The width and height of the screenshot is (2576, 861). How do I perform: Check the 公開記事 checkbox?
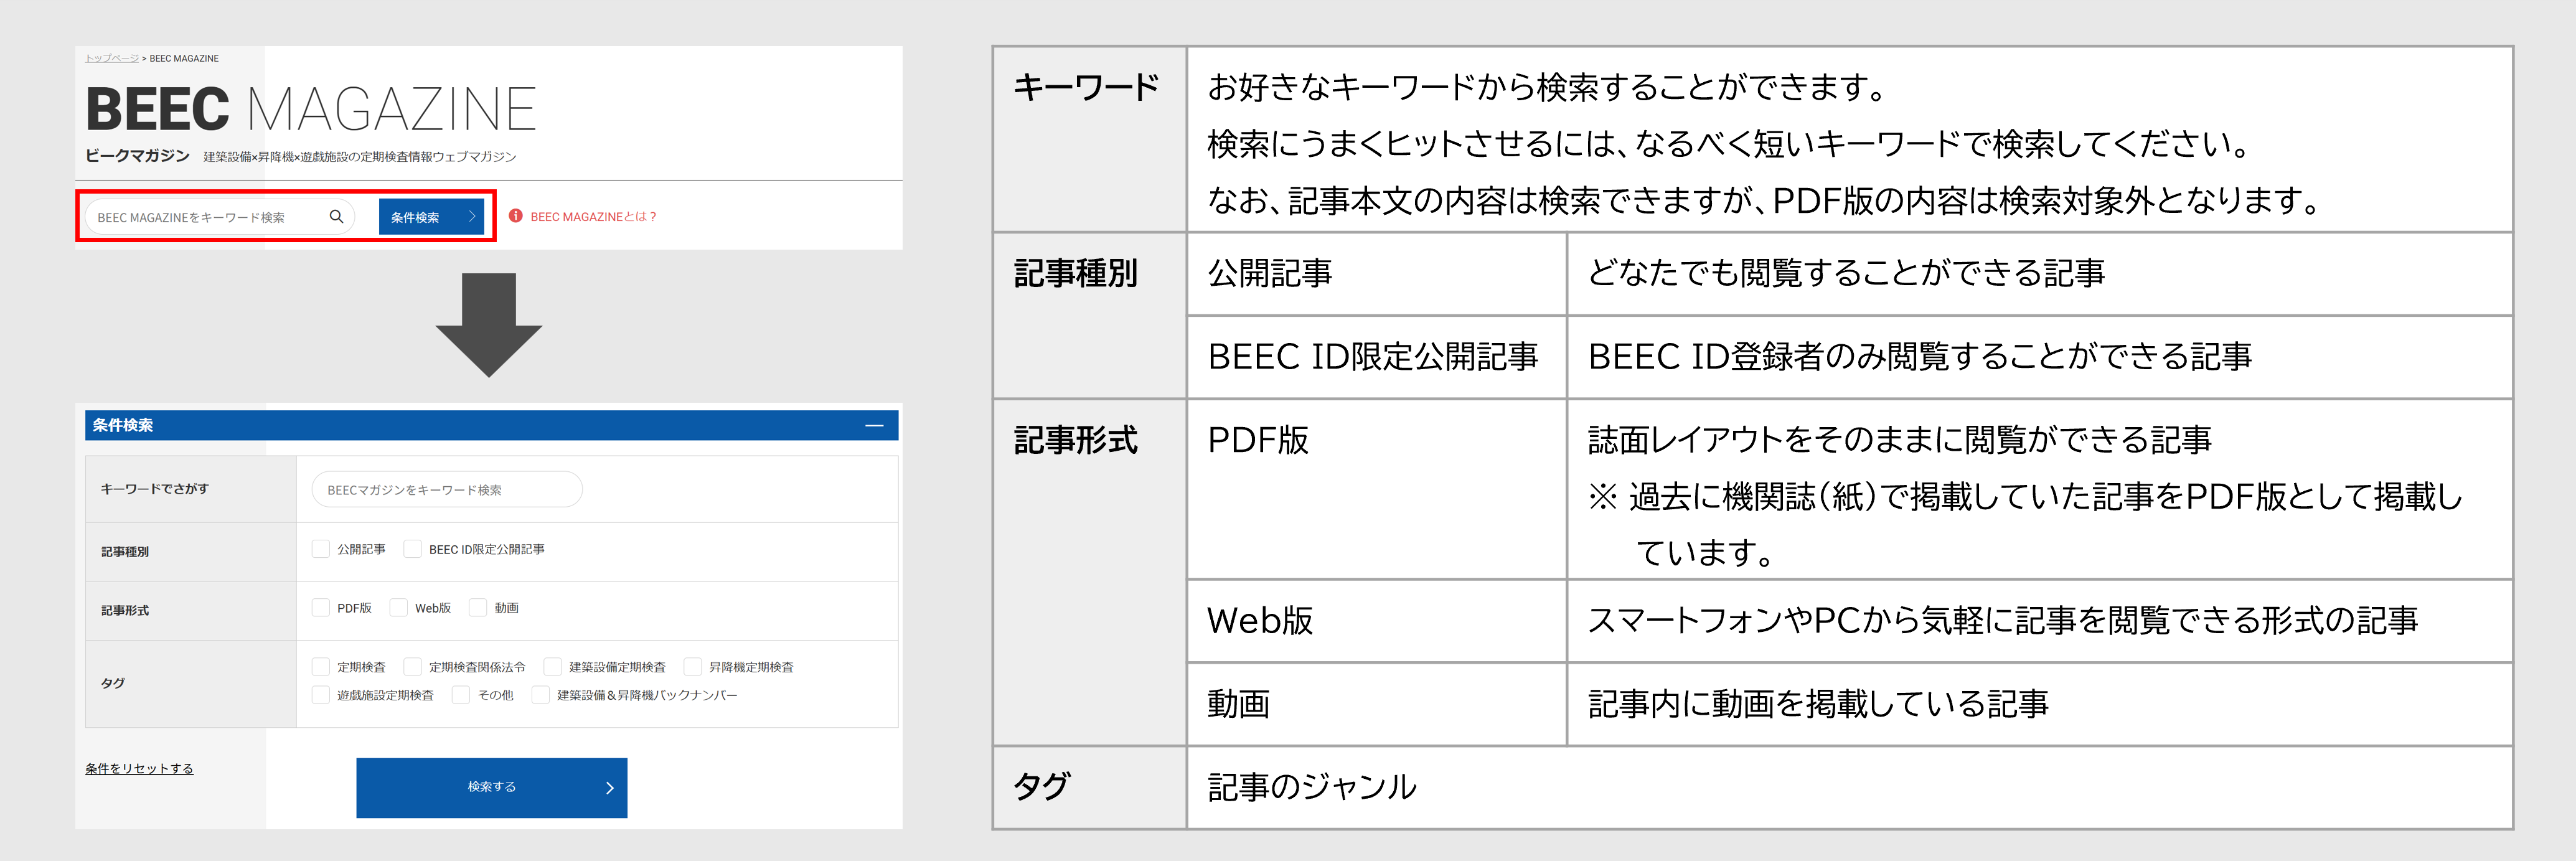[x=321, y=549]
